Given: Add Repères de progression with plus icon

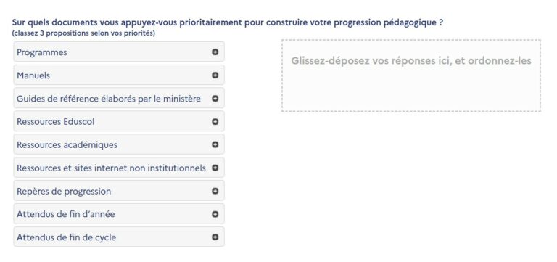Looking at the screenshot, I should (215, 191).
